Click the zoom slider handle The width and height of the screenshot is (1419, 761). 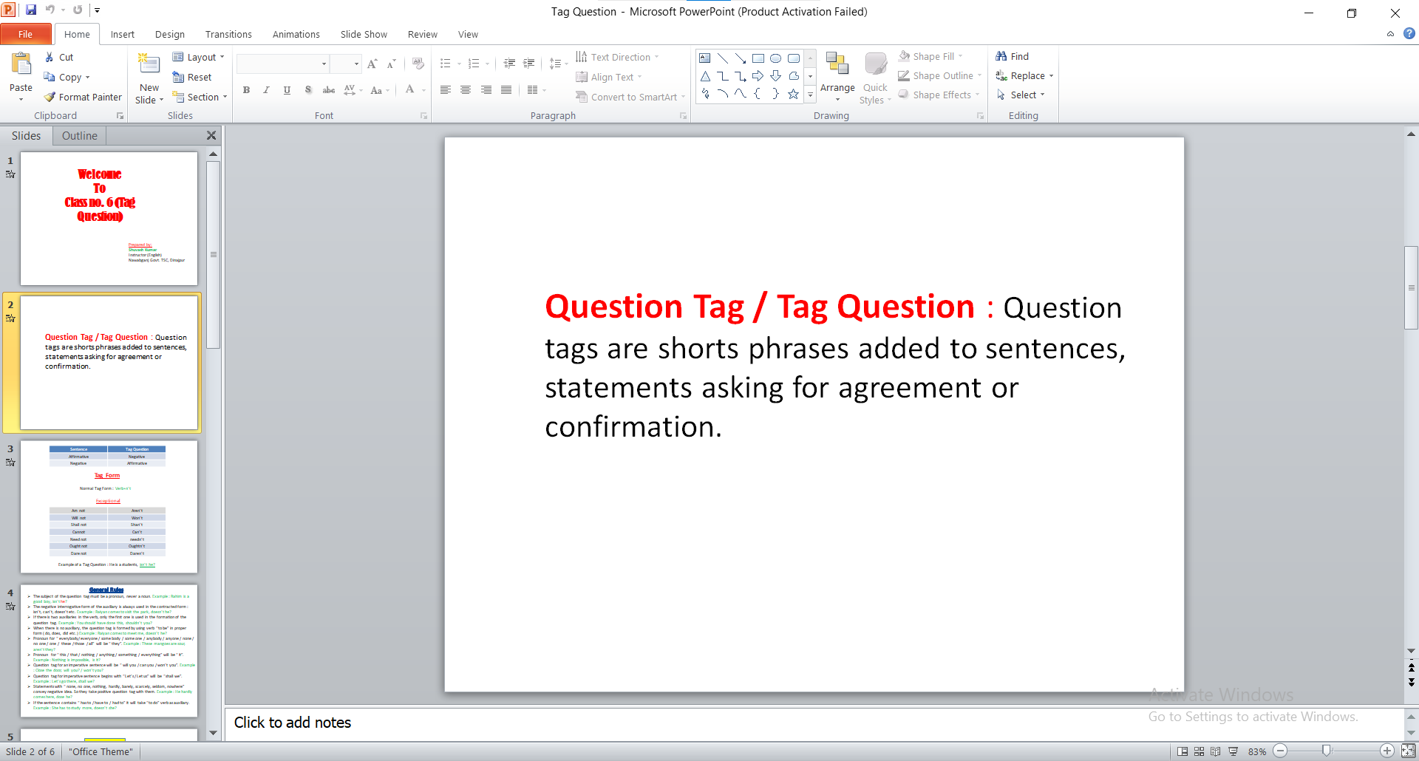pos(1327,751)
